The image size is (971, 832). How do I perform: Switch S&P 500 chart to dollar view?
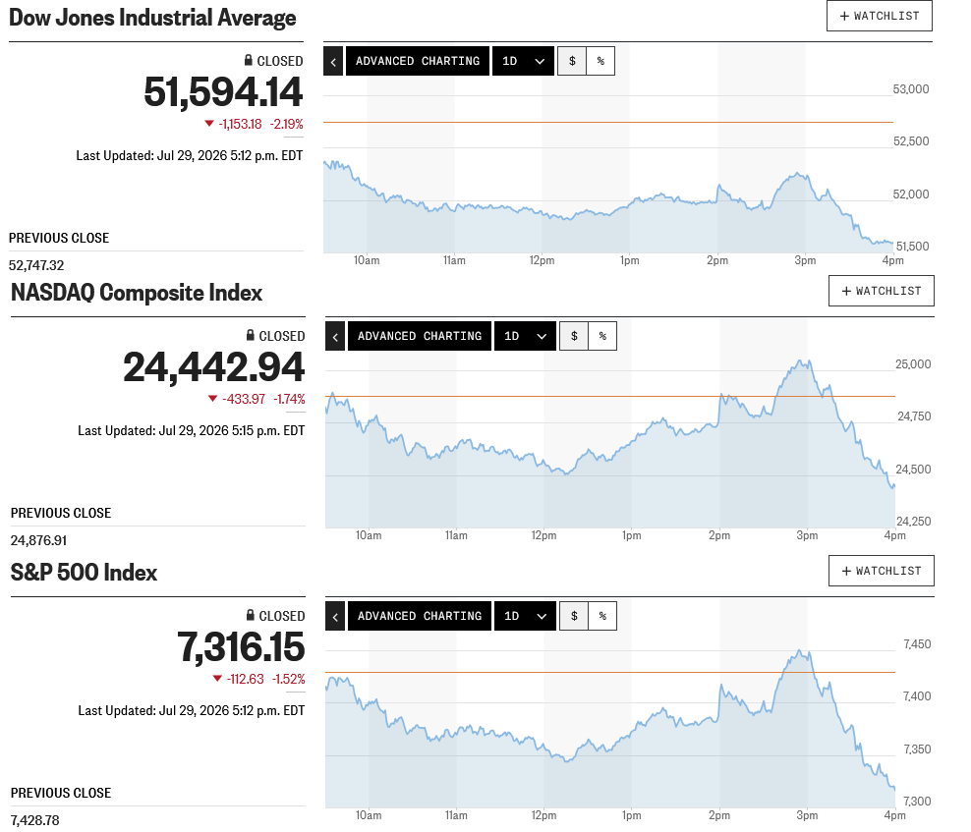point(574,616)
